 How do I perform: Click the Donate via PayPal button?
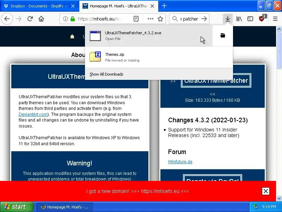[x=213, y=178]
